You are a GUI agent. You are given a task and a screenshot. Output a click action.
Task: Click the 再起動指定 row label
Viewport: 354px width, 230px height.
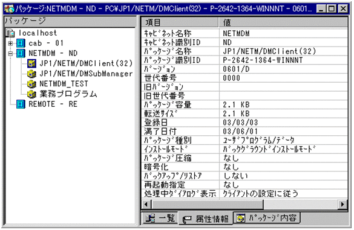(165, 185)
